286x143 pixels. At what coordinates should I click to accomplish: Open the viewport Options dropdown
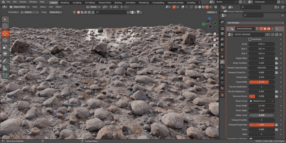tap(212, 12)
